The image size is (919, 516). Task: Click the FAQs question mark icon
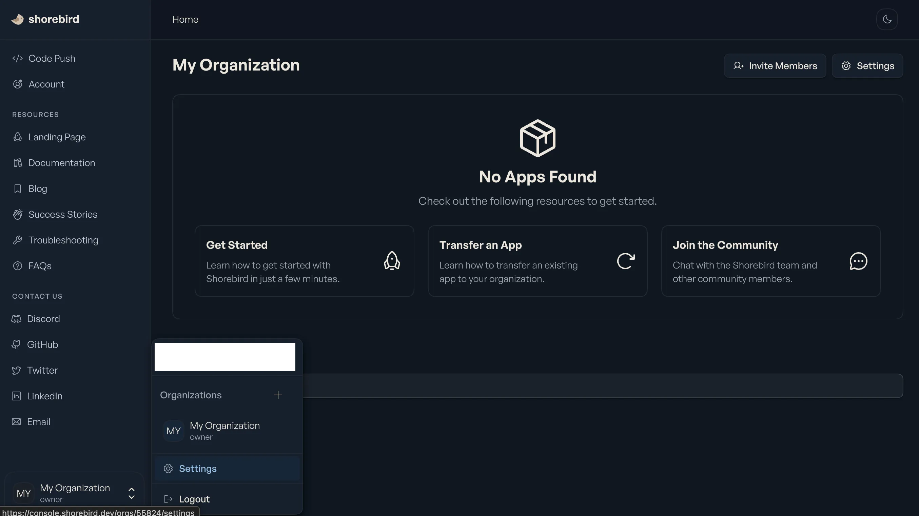click(18, 266)
